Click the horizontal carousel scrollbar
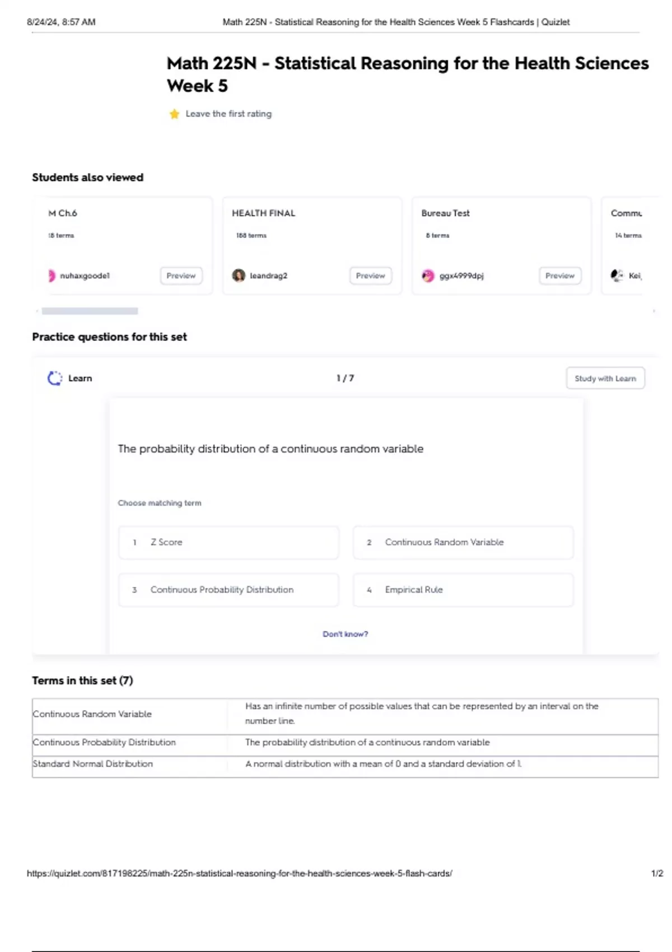 [90, 311]
